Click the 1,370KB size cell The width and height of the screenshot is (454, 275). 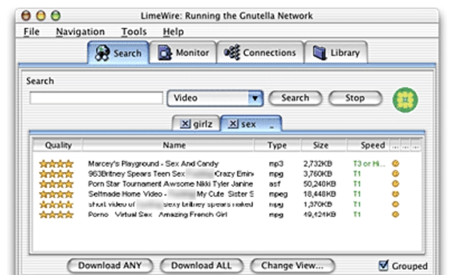coord(318,205)
